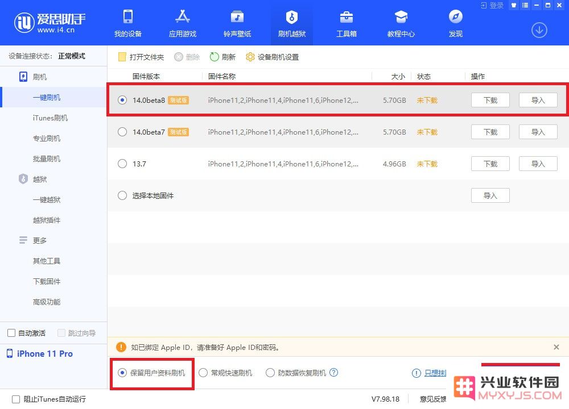Select 防数据恢复刷机 radio option
The image size is (569, 409).
[x=270, y=373]
